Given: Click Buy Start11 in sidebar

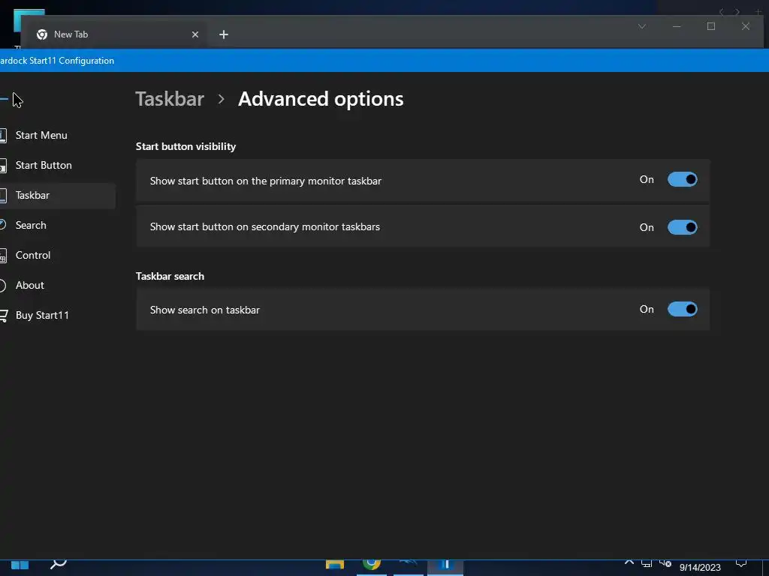Looking at the screenshot, I should pyautogui.click(x=42, y=316).
